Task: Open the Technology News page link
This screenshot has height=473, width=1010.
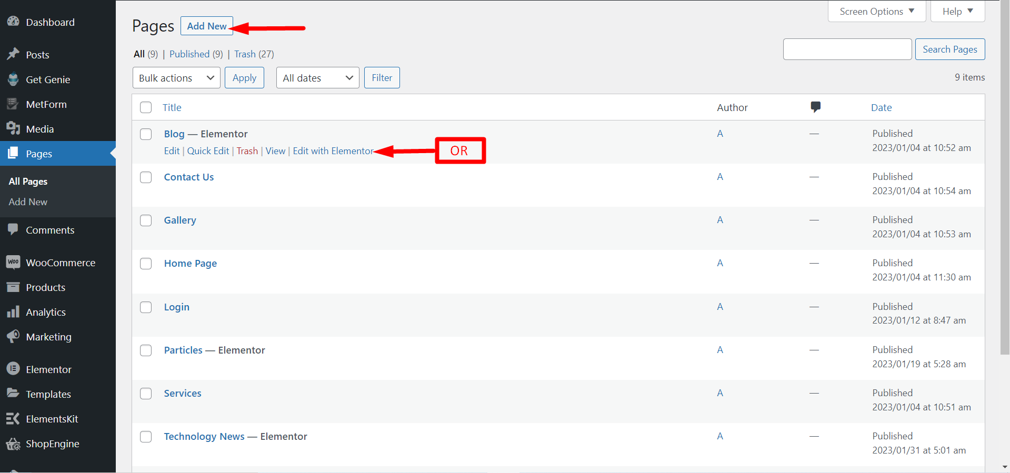Action: click(x=204, y=437)
